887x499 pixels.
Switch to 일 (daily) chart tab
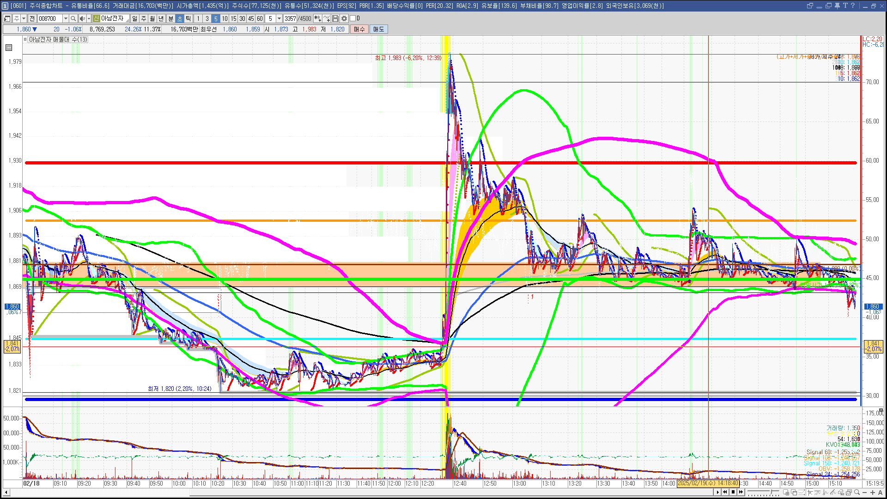[134, 18]
